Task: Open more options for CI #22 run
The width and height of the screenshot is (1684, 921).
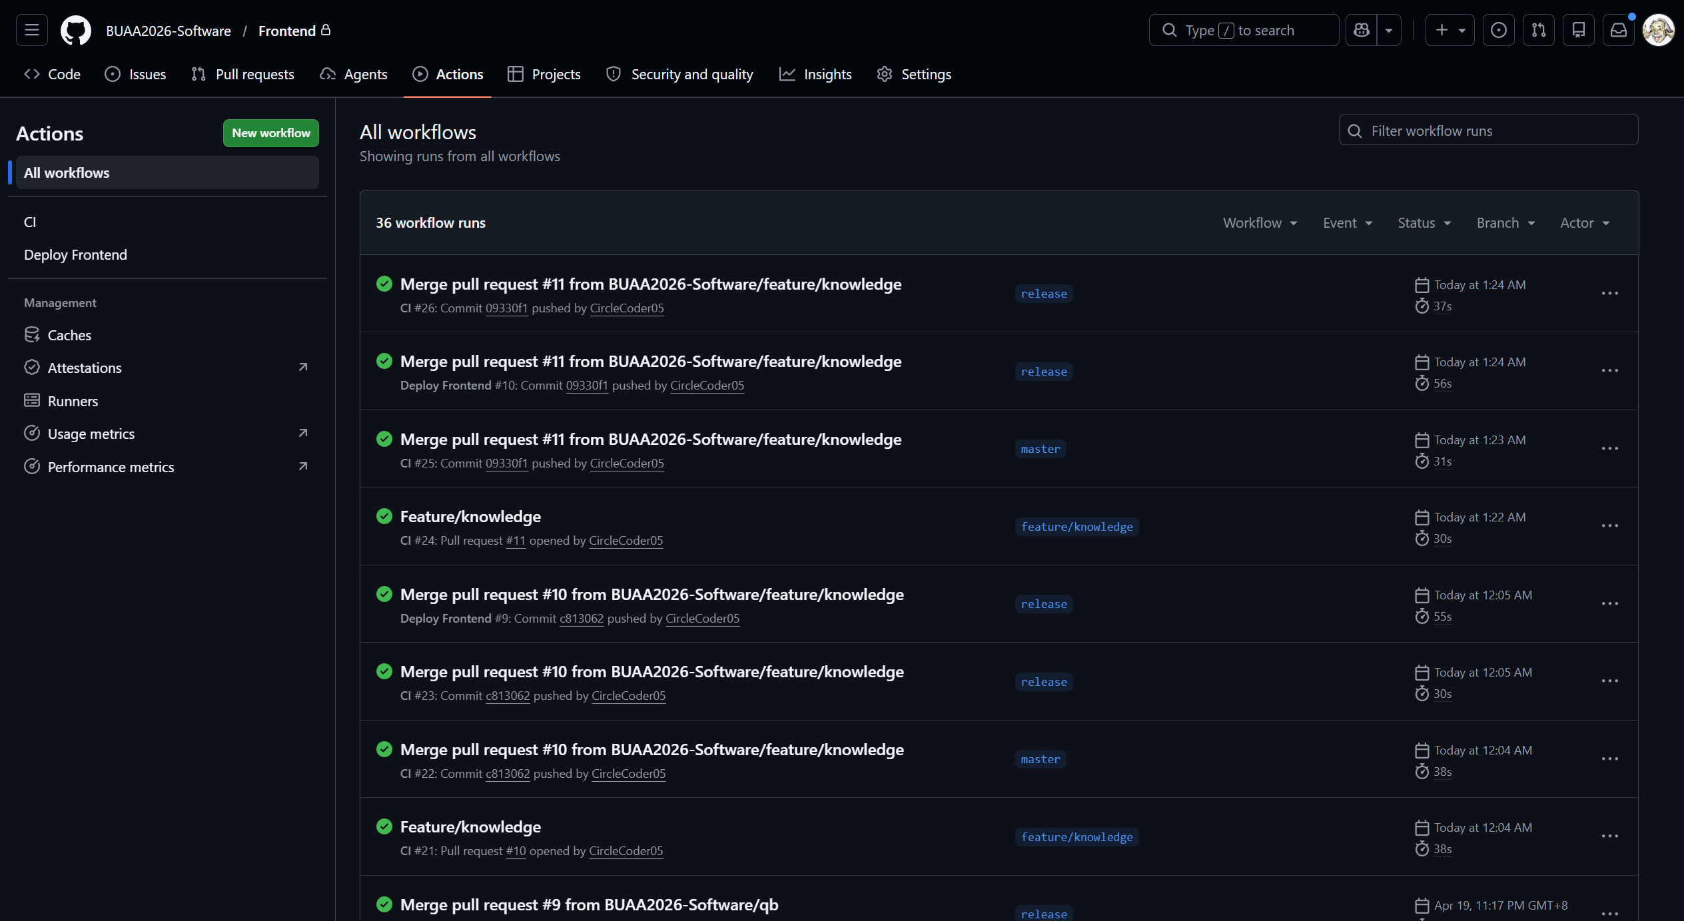Action: tap(1610, 759)
